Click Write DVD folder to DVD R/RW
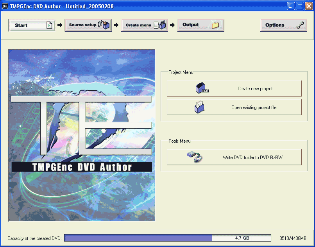Screen dimensions: 315x247 click(x=234, y=158)
